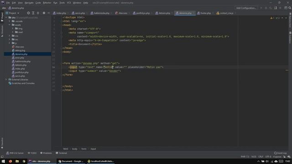This screenshot has height=164, width=292.
Task: Expand the .vscode folder
Action: point(10,21)
